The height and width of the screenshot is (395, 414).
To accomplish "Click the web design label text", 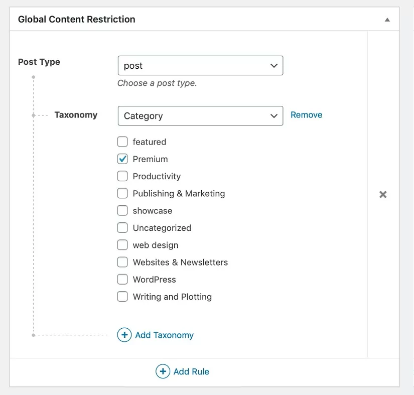I will [x=156, y=245].
